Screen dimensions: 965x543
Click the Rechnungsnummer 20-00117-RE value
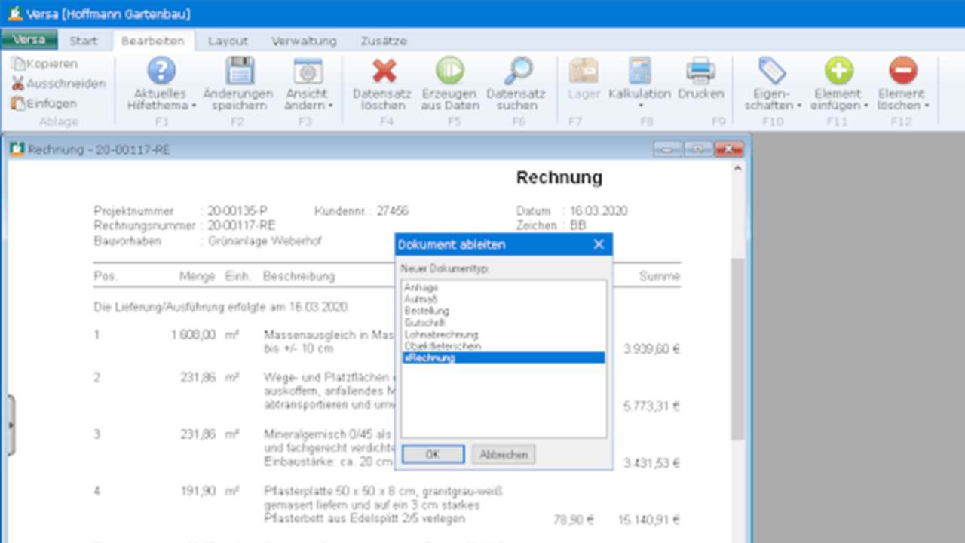(x=241, y=225)
